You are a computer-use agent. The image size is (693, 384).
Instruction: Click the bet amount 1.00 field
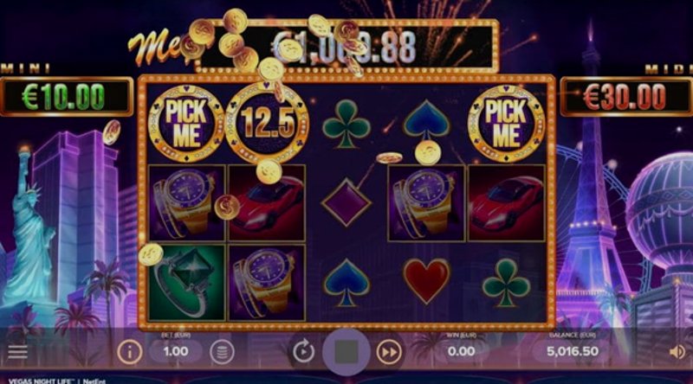(x=176, y=351)
